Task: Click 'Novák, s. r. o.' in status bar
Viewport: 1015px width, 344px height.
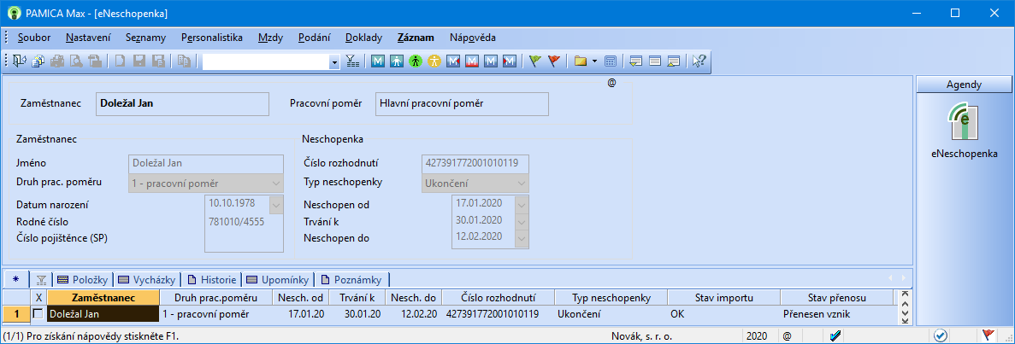Action: click(x=641, y=336)
